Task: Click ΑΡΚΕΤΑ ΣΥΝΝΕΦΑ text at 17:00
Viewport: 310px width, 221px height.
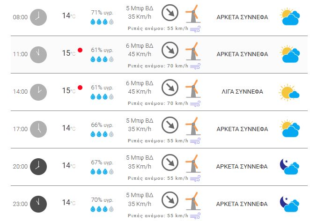Action: coord(243,129)
